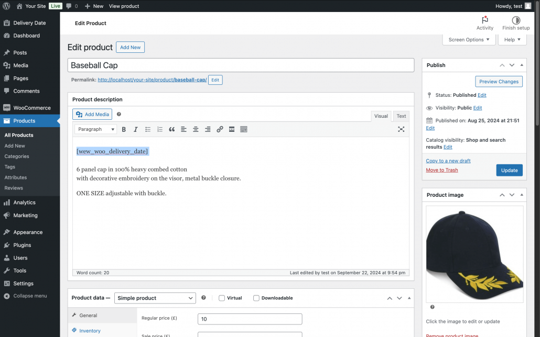Viewport: 540px width, 337px height.
Task: Click the Regular price input field
Action: [x=250, y=319]
